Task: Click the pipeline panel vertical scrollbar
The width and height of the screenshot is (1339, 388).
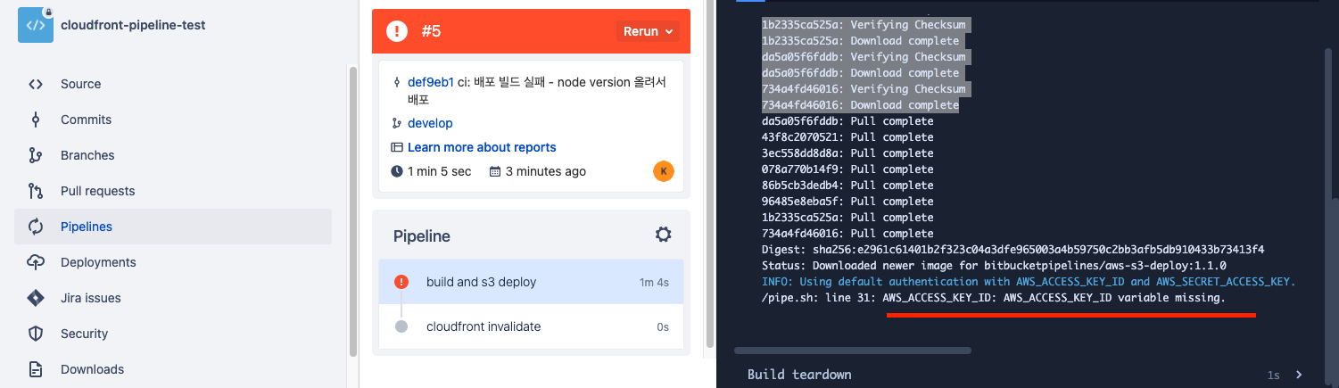Action: click(x=710, y=174)
